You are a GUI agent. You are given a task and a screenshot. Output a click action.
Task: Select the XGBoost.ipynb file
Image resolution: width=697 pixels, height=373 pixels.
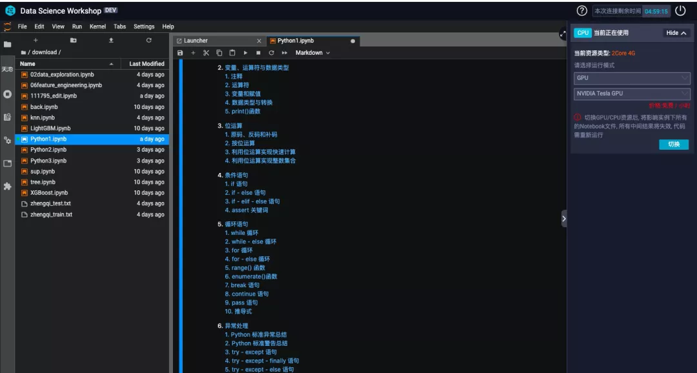click(92, 193)
